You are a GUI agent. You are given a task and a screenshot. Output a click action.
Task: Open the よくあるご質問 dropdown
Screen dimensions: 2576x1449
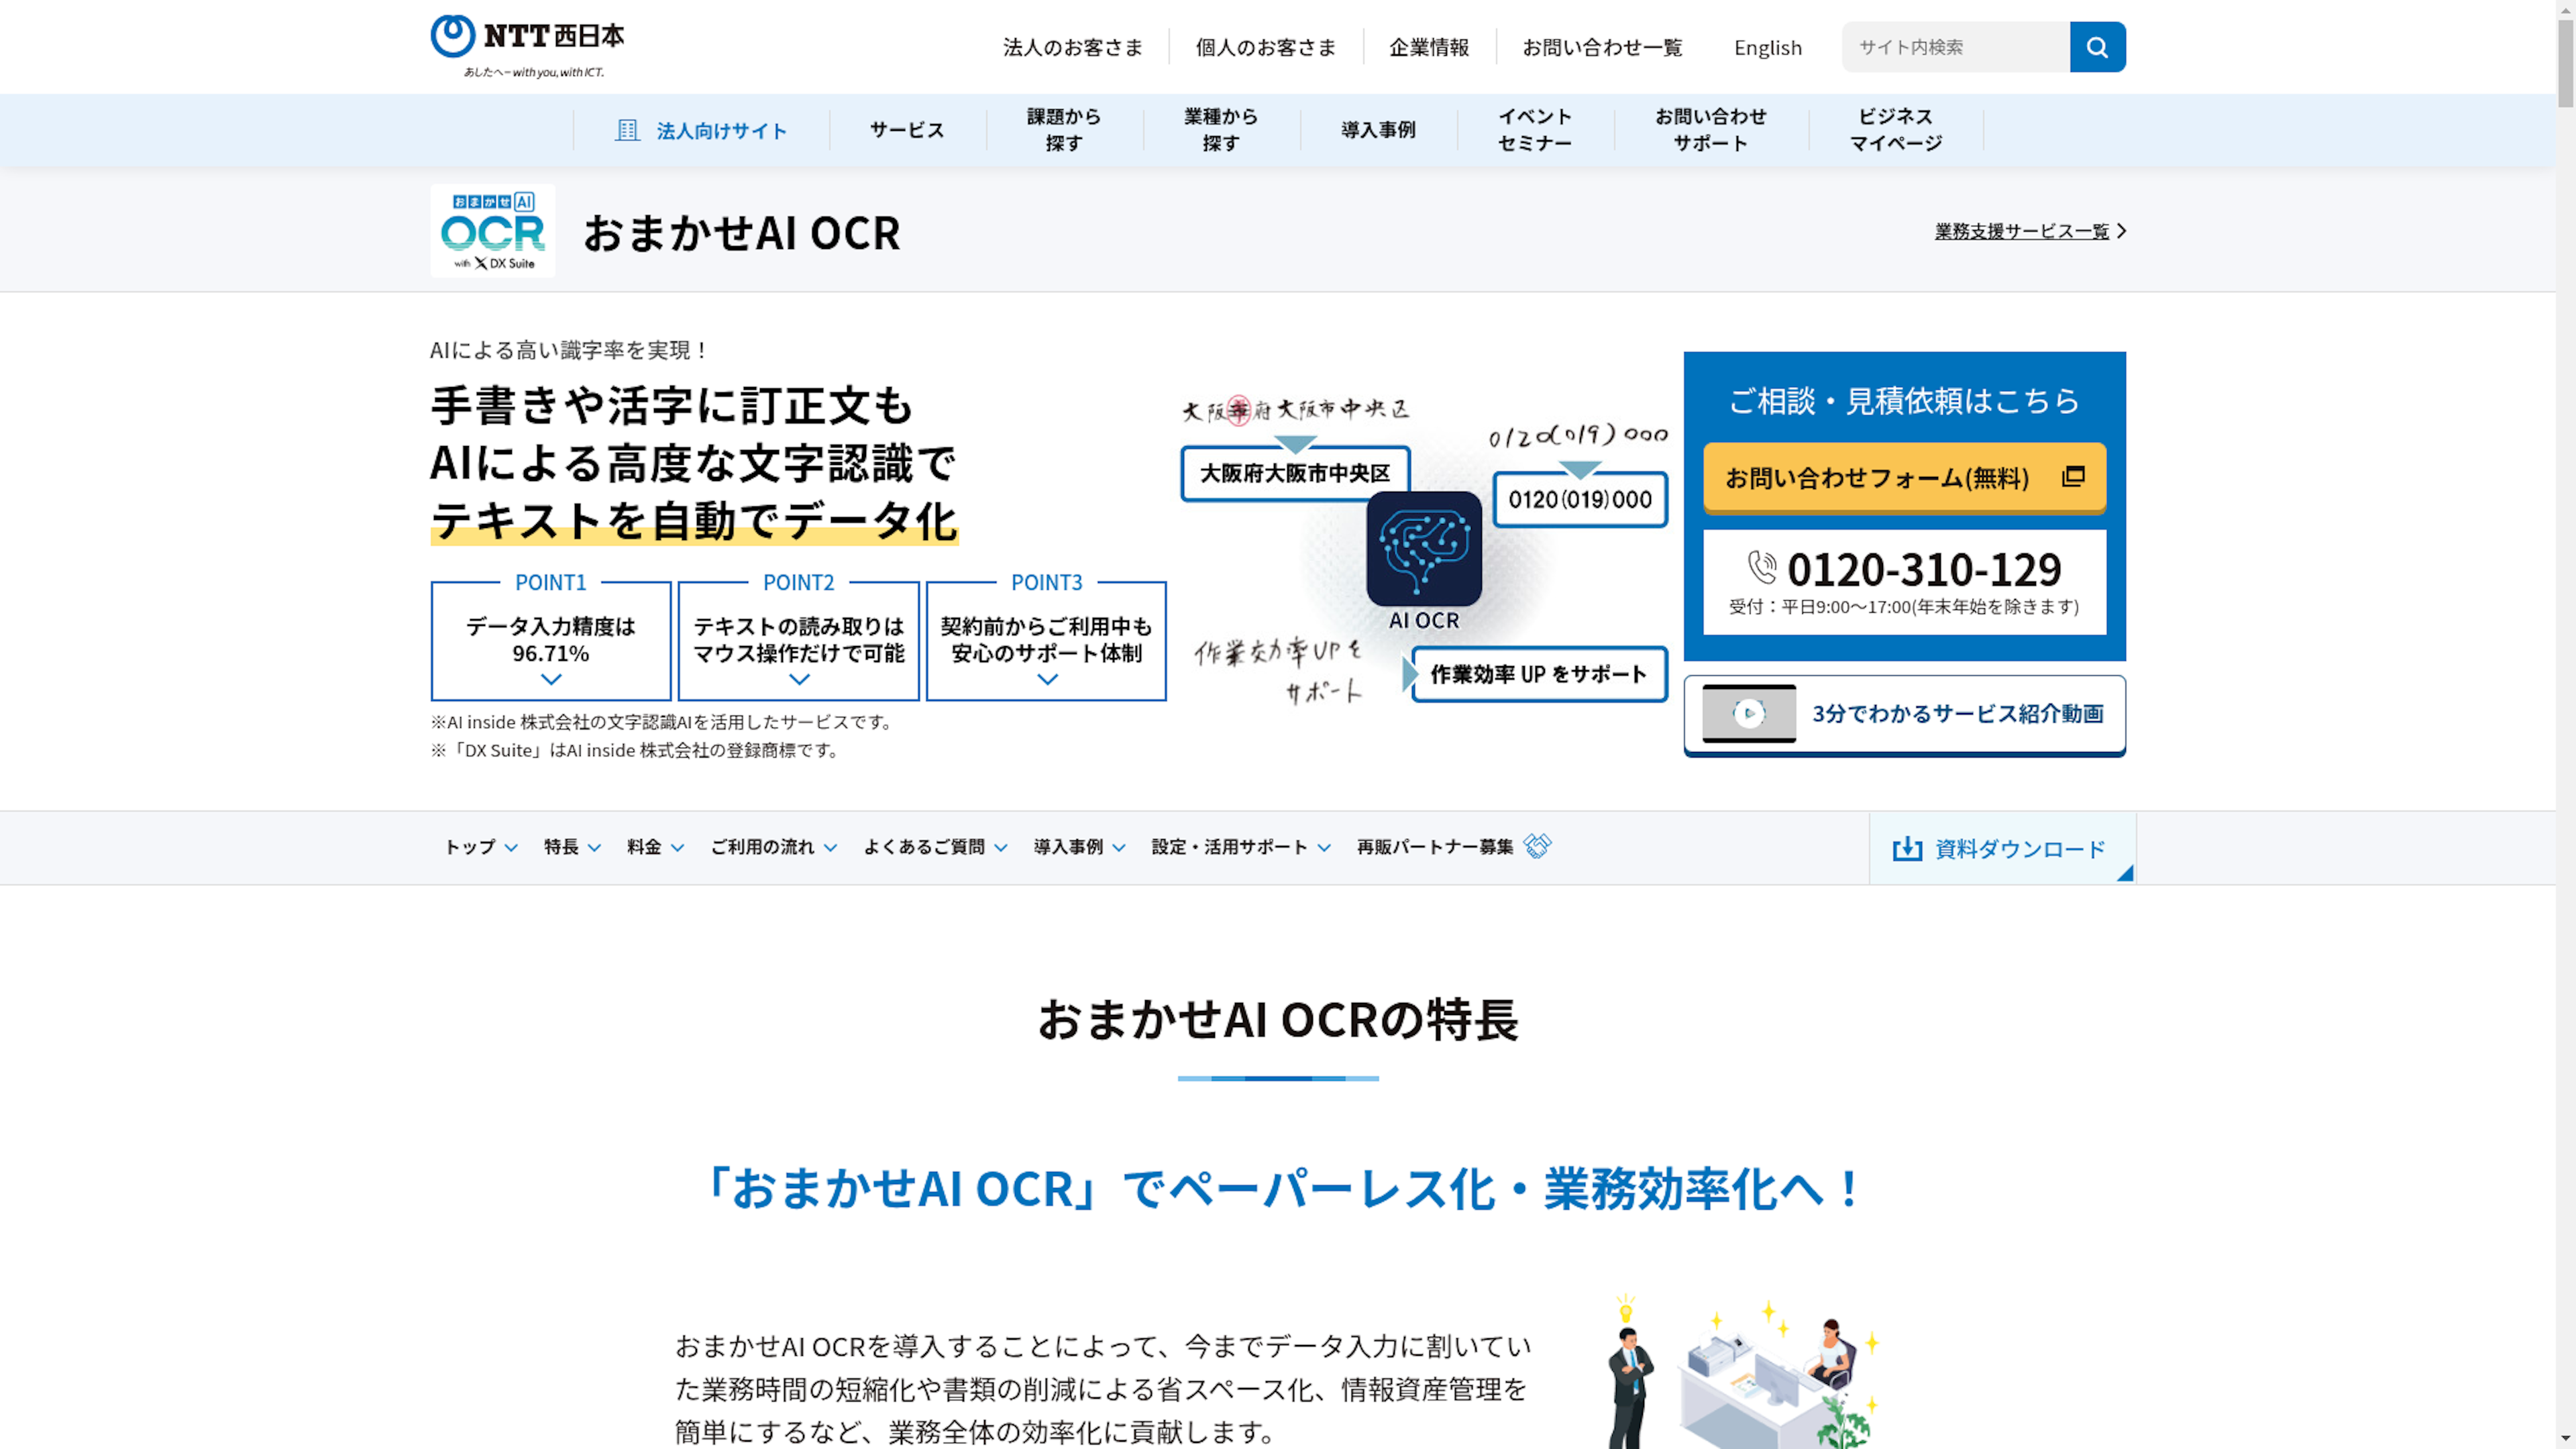pyautogui.click(x=935, y=847)
